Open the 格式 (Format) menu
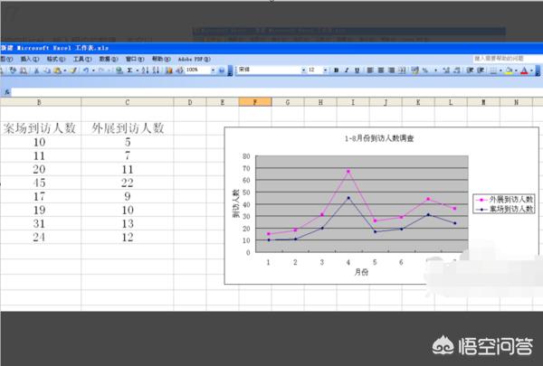Viewport: 543px width, 366px height. pos(52,58)
